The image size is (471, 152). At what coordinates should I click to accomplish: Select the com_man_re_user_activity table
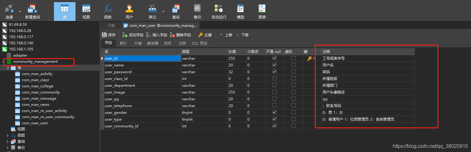pos(44,110)
